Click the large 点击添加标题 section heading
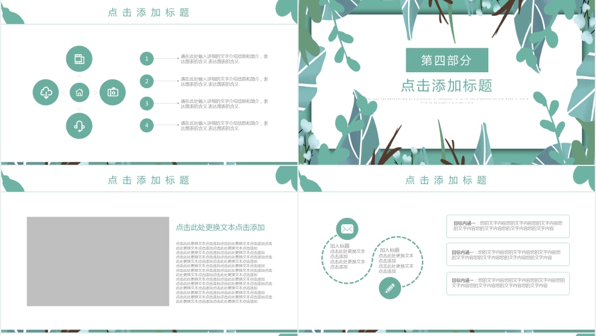 pos(446,86)
